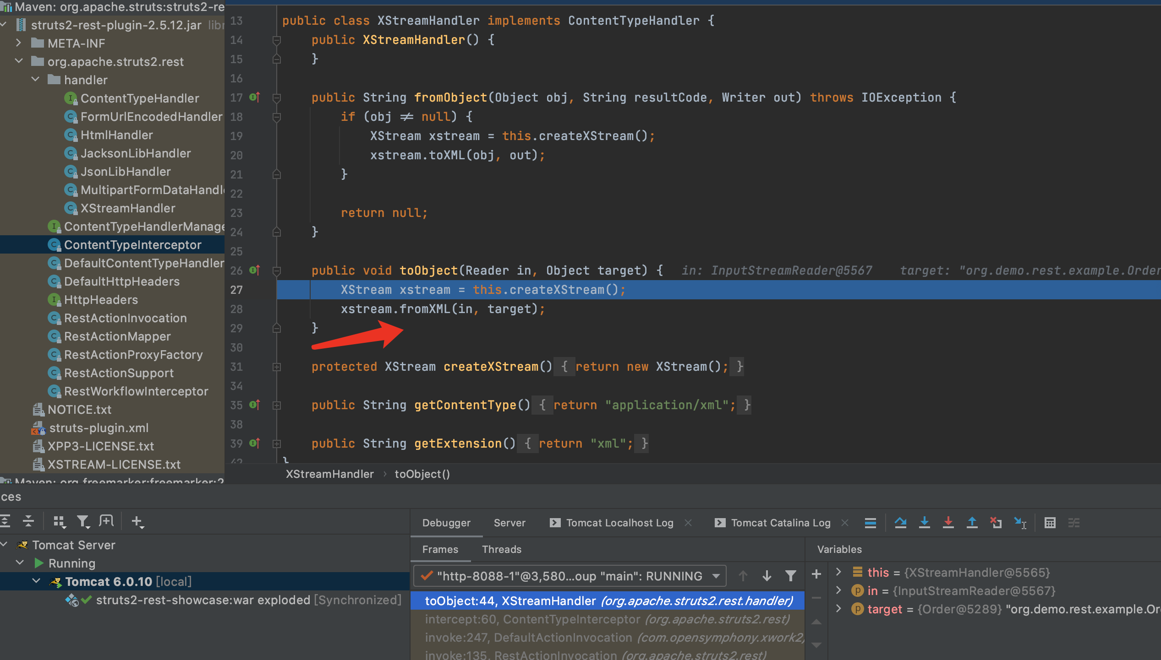1161x660 pixels.
Task: Expand the 'target' variable
Action: pyautogui.click(x=838, y=609)
